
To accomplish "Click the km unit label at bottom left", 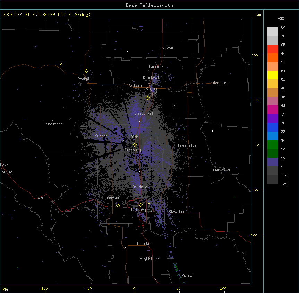I will click(5, 289).
